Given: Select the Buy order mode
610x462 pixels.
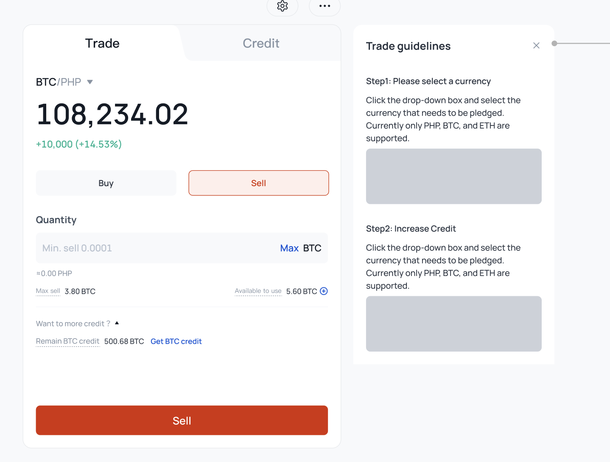Looking at the screenshot, I should pyautogui.click(x=106, y=183).
